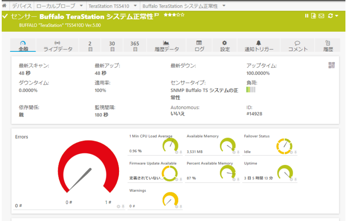Pin the Failover Status channel

(295, 152)
